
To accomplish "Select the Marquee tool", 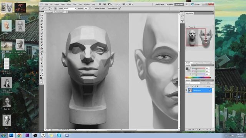I will click(42, 18).
